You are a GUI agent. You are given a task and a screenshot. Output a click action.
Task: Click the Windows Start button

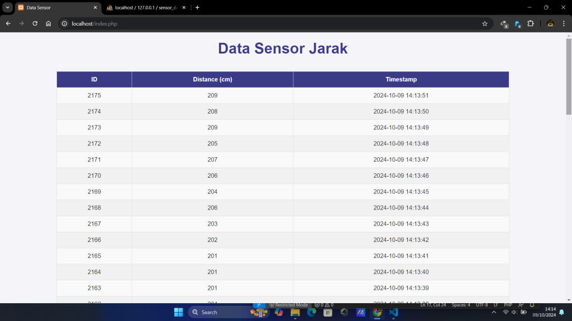pyautogui.click(x=178, y=312)
